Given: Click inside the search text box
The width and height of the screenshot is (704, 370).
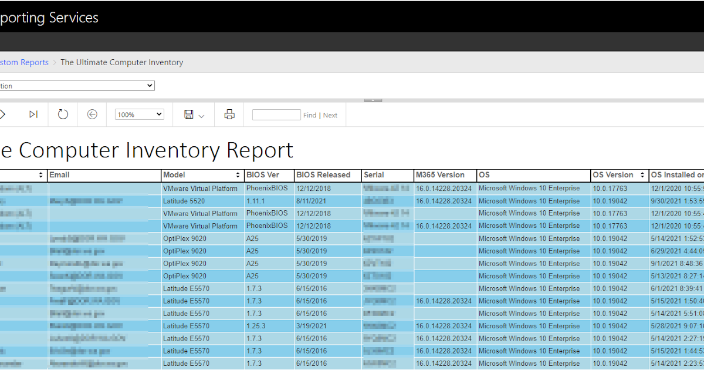Looking at the screenshot, I should click(276, 114).
